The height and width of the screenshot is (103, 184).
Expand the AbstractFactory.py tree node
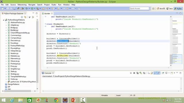(6, 22)
